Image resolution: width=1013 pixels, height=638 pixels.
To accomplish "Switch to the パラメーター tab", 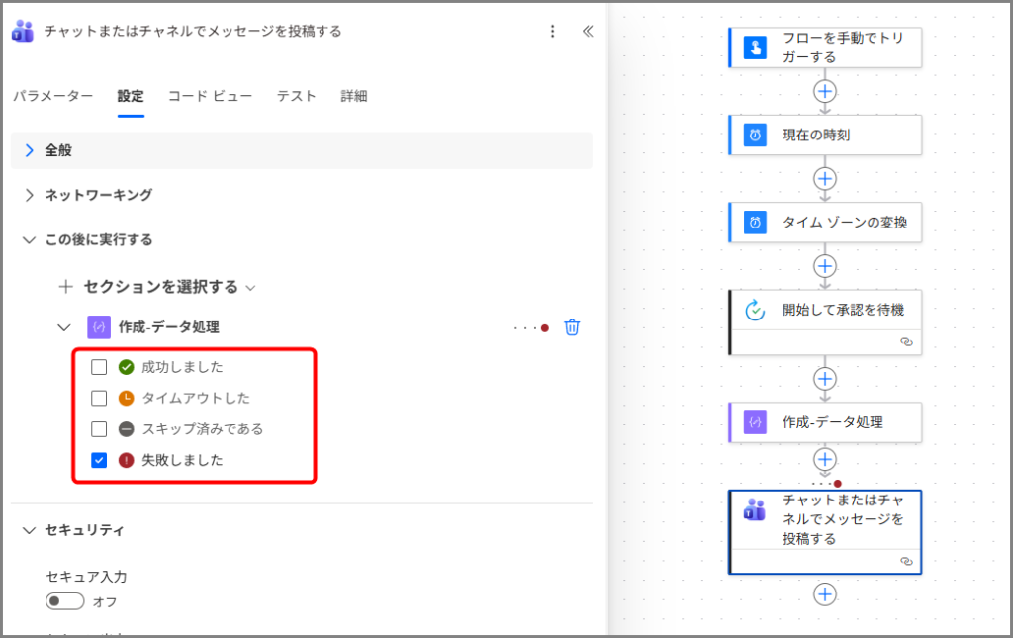I will 52,96.
